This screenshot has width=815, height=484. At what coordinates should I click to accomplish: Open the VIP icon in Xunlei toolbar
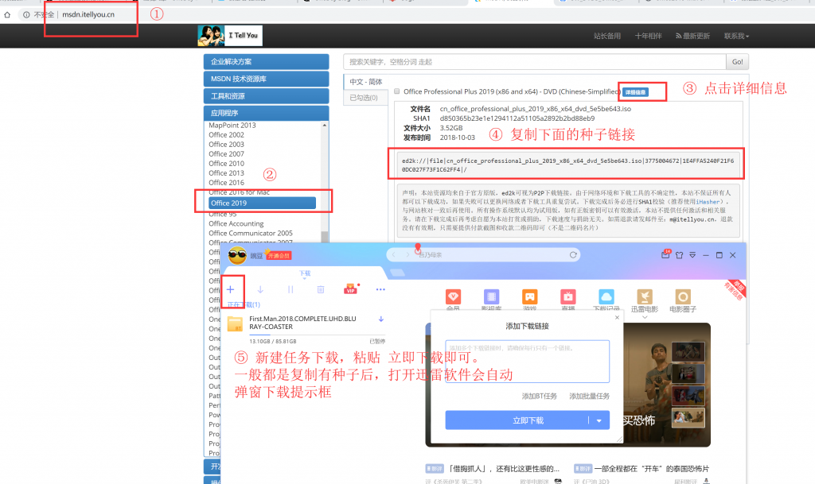[x=351, y=289]
